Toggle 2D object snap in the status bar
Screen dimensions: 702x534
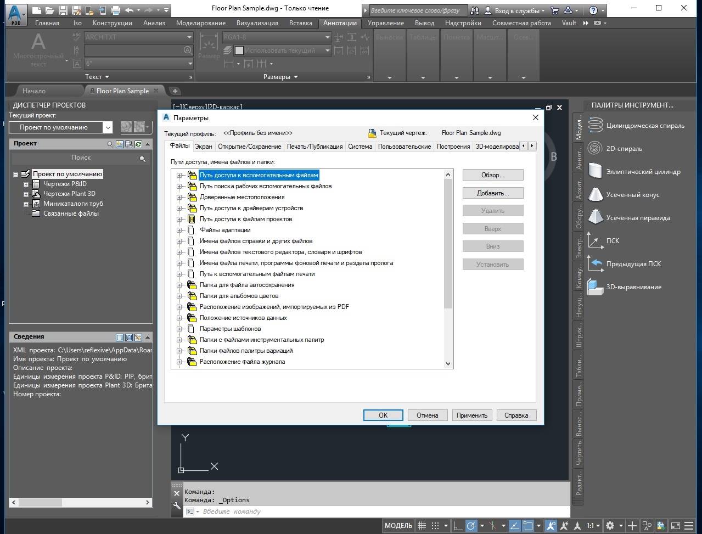[527, 525]
